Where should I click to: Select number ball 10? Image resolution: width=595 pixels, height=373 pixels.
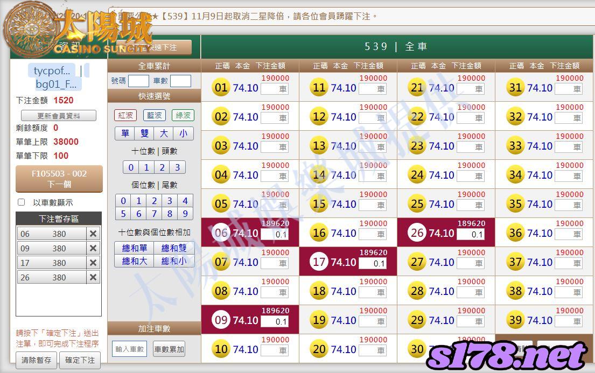coord(221,349)
